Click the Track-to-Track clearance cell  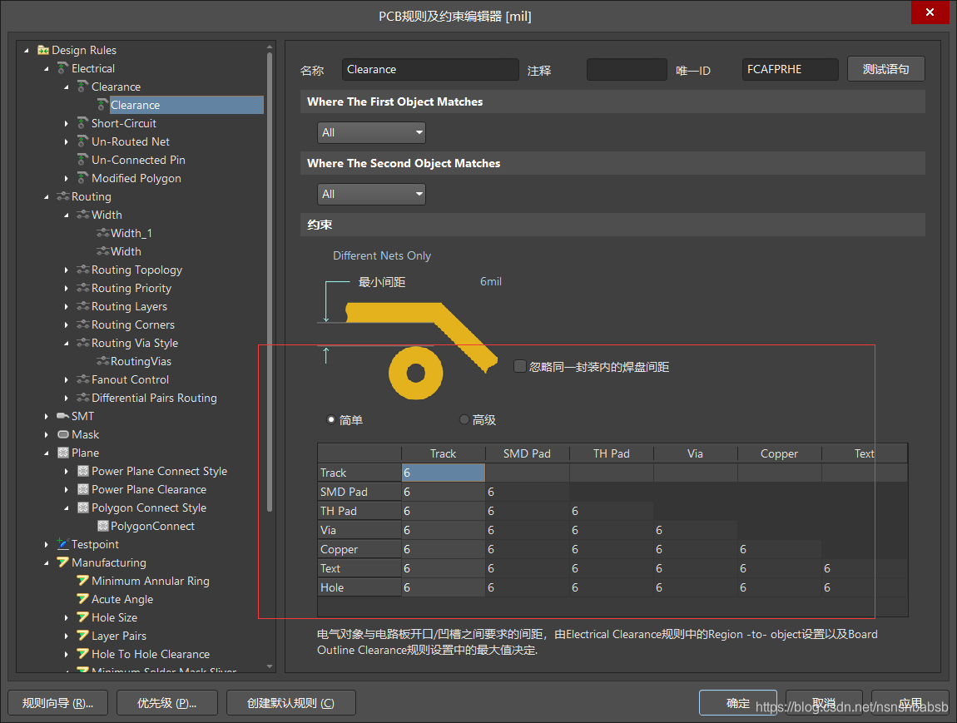pos(443,473)
